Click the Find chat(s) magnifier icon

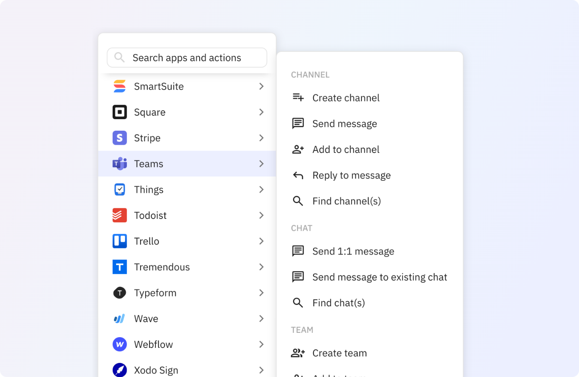(x=298, y=303)
